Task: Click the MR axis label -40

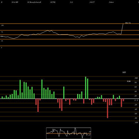Action: click(x=136, y=109)
